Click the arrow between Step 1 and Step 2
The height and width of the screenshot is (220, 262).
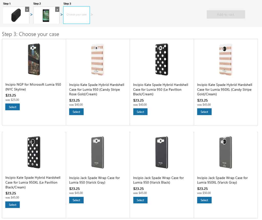[31, 15]
